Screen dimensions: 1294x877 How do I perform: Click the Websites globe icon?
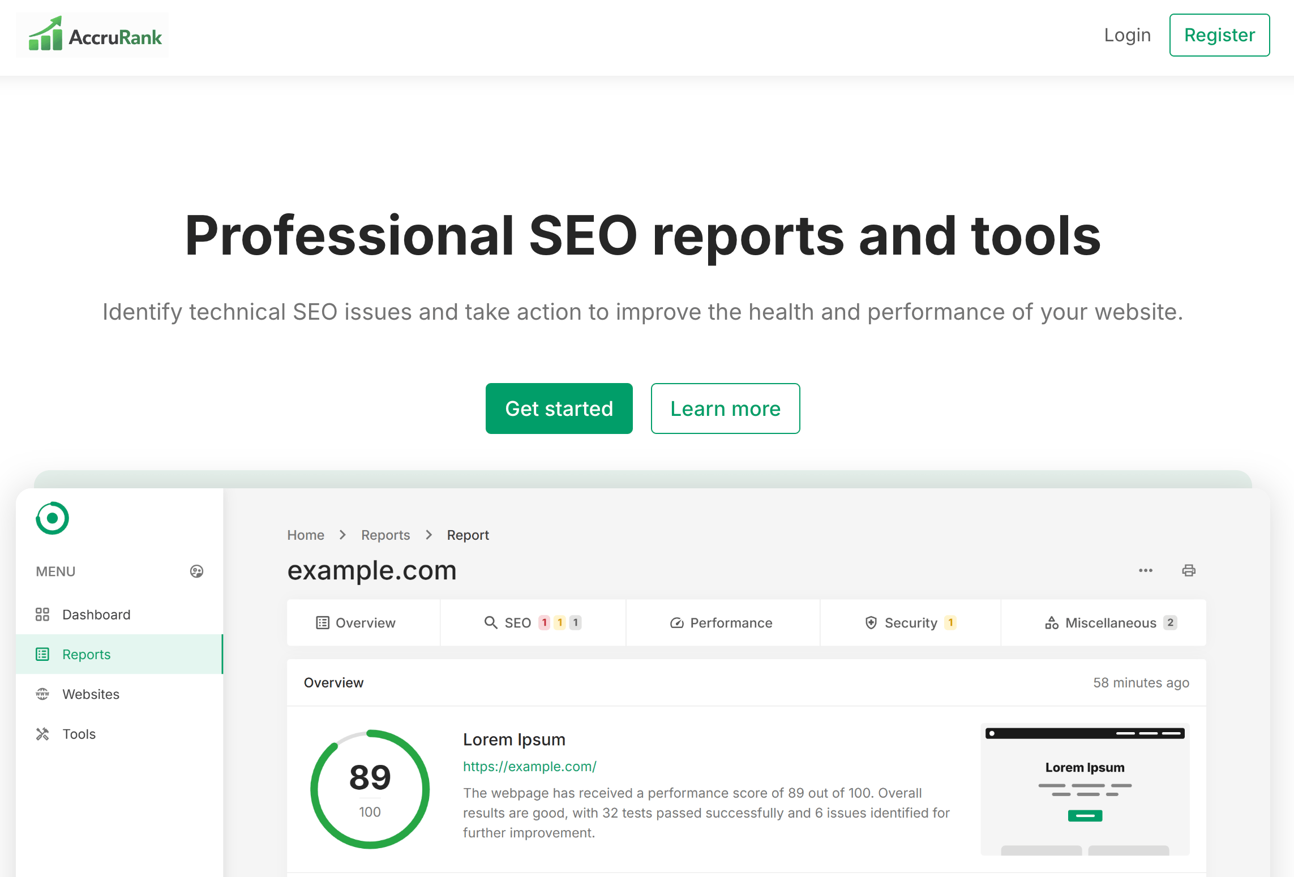(x=42, y=694)
